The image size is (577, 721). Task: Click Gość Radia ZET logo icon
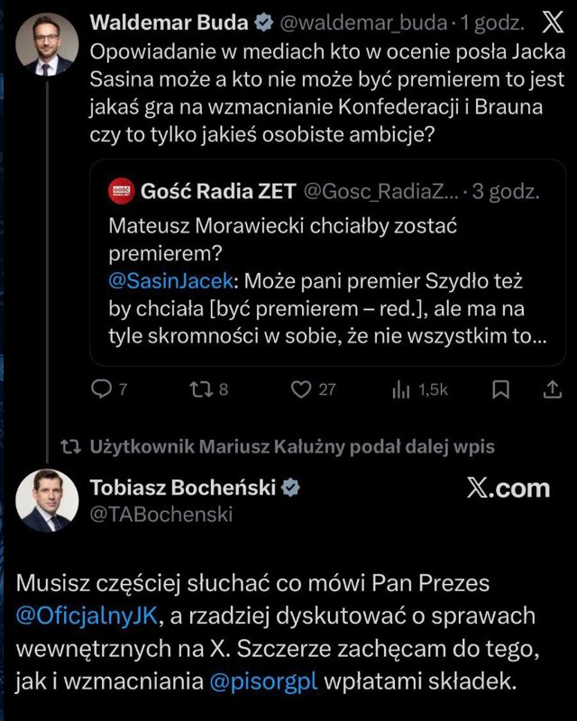(119, 191)
